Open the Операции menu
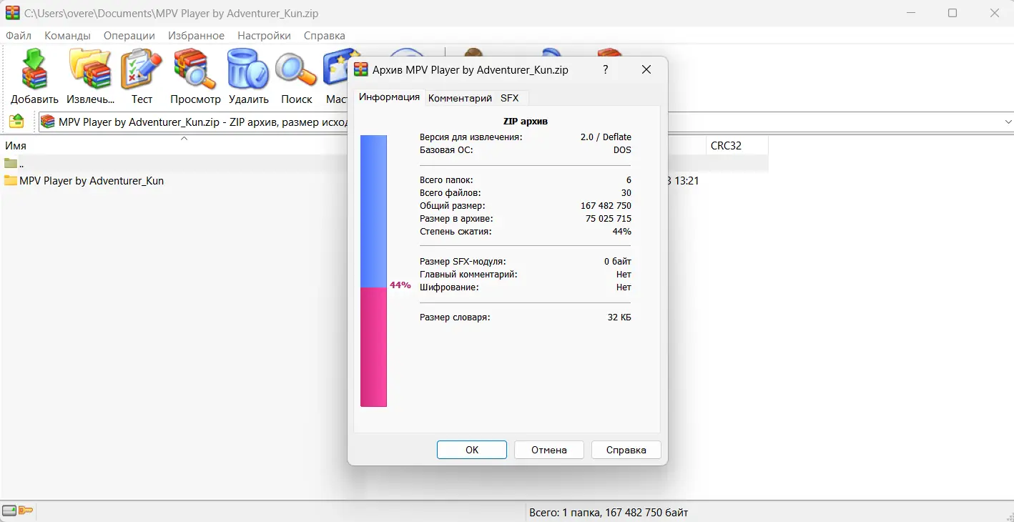The width and height of the screenshot is (1014, 522). 129,36
